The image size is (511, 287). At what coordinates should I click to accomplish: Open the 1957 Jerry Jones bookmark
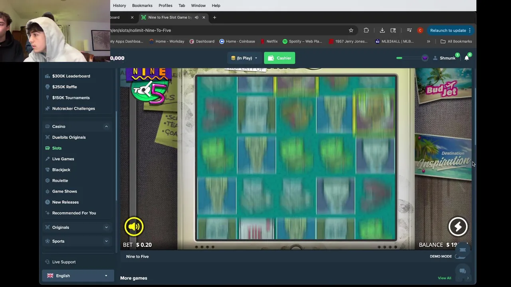[348, 41]
